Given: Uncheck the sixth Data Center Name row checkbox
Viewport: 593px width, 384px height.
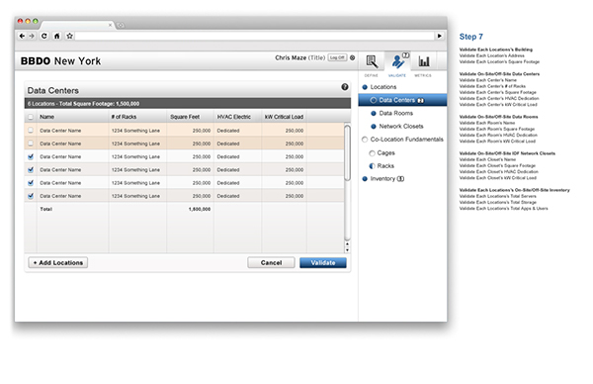Looking at the screenshot, I should (x=31, y=196).
